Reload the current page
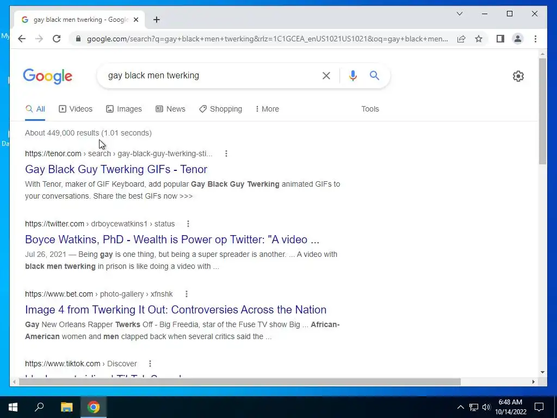 [x=57, y=39]
